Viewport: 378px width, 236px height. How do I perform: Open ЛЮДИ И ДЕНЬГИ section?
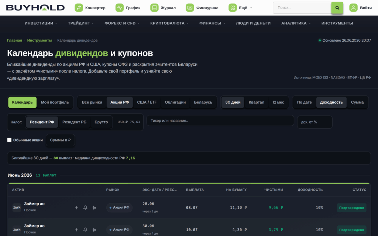click(253, 23)
